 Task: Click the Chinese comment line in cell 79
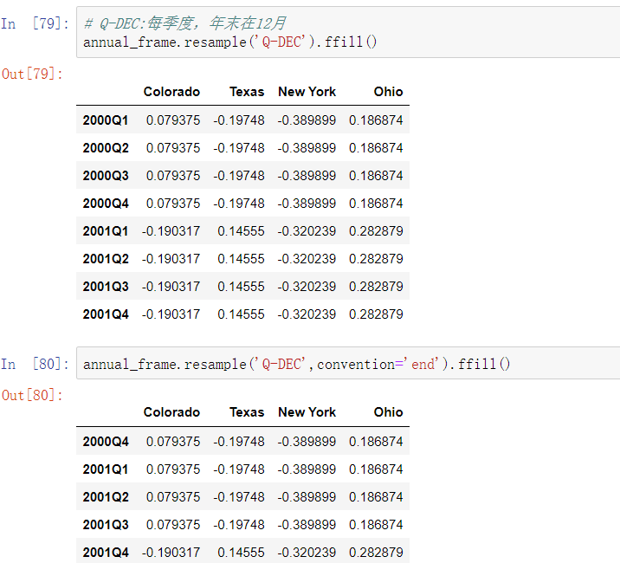pos(184,23)
